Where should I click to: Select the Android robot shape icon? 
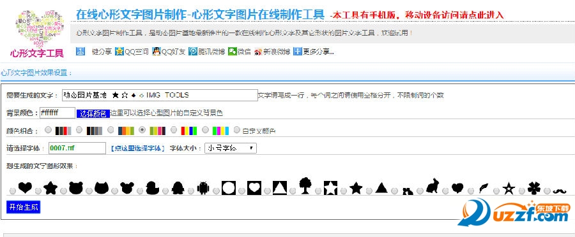pos(203,188)
